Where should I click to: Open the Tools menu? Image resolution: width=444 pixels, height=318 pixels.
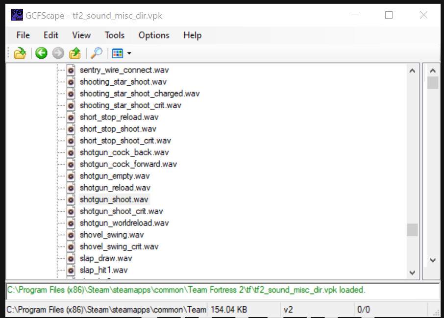[114, 35]
